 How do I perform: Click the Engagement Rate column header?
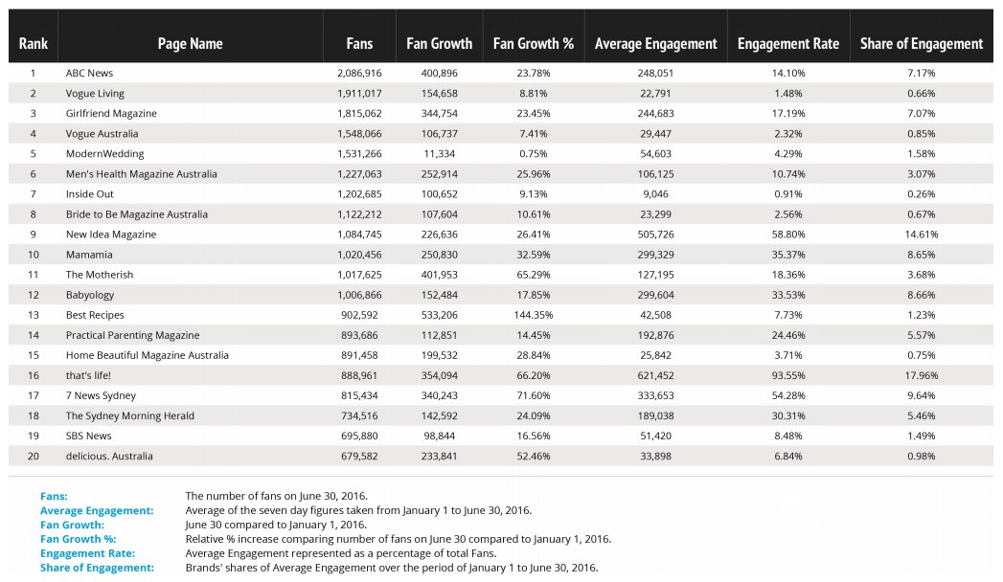787,43
